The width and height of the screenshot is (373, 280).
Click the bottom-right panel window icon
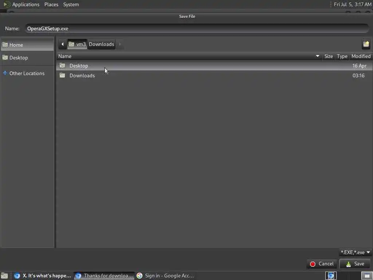click(x=367, y=276)
